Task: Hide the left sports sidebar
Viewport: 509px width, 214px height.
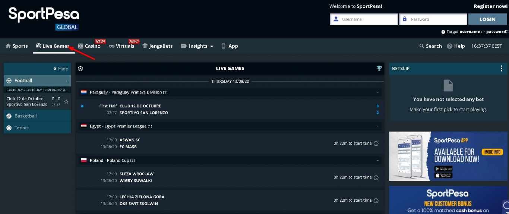Action: 61,69
